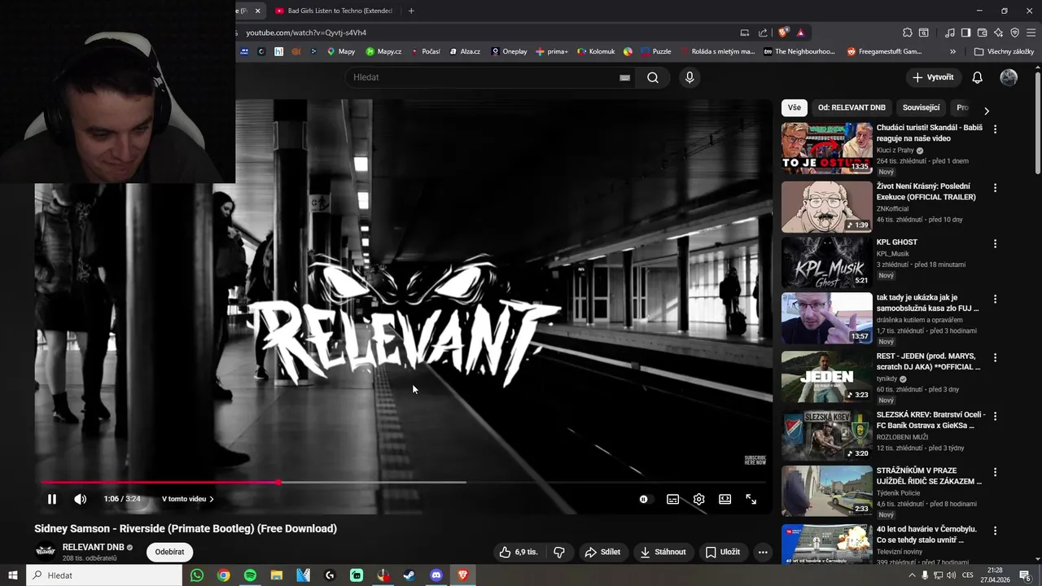Open options for 'Život Není Krásný' video
Viewport: 1042px width, 586px height.
coord(995,188)
